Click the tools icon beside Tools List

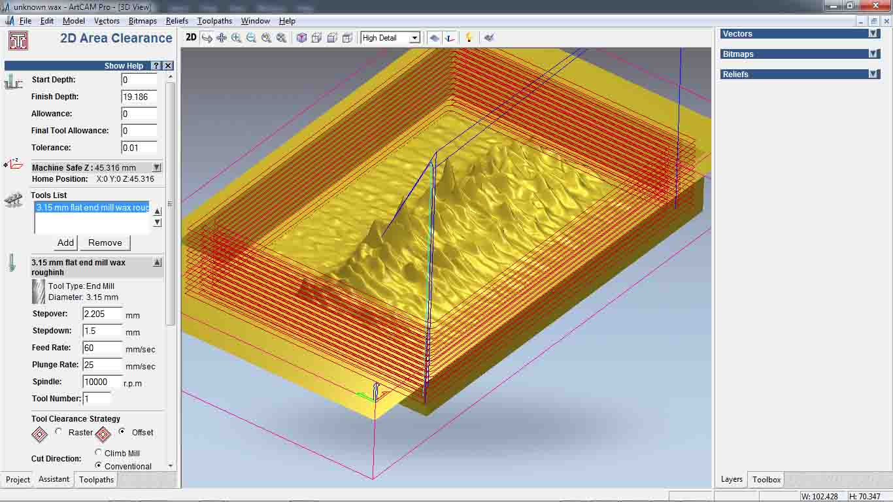pyautogui.click(x=13, y=200)
